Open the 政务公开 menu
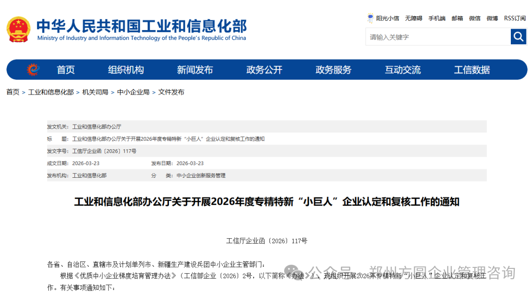The width and height of the screenshot is (532, 294). 265,69
